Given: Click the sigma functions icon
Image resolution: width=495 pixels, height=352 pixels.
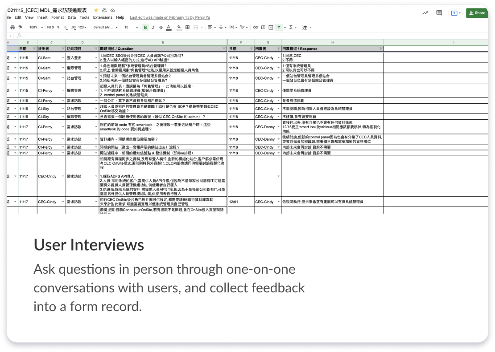Looking at the screenshot, I should point(291,28).
